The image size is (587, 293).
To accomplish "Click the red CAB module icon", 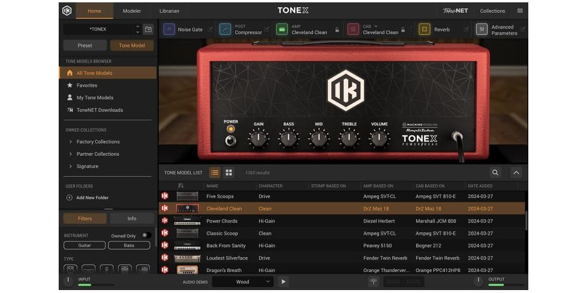I will click(353, 29).
